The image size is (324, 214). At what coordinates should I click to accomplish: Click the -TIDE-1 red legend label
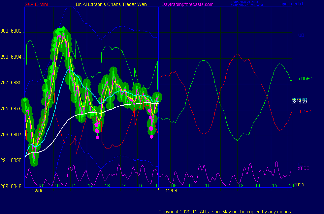click(x=305, y=112)
